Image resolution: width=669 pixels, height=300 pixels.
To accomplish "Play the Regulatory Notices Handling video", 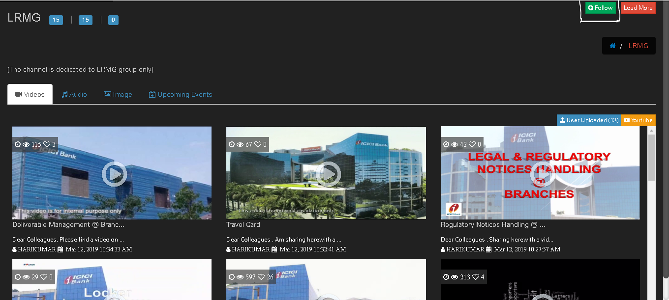I will [x=543, y=174].
